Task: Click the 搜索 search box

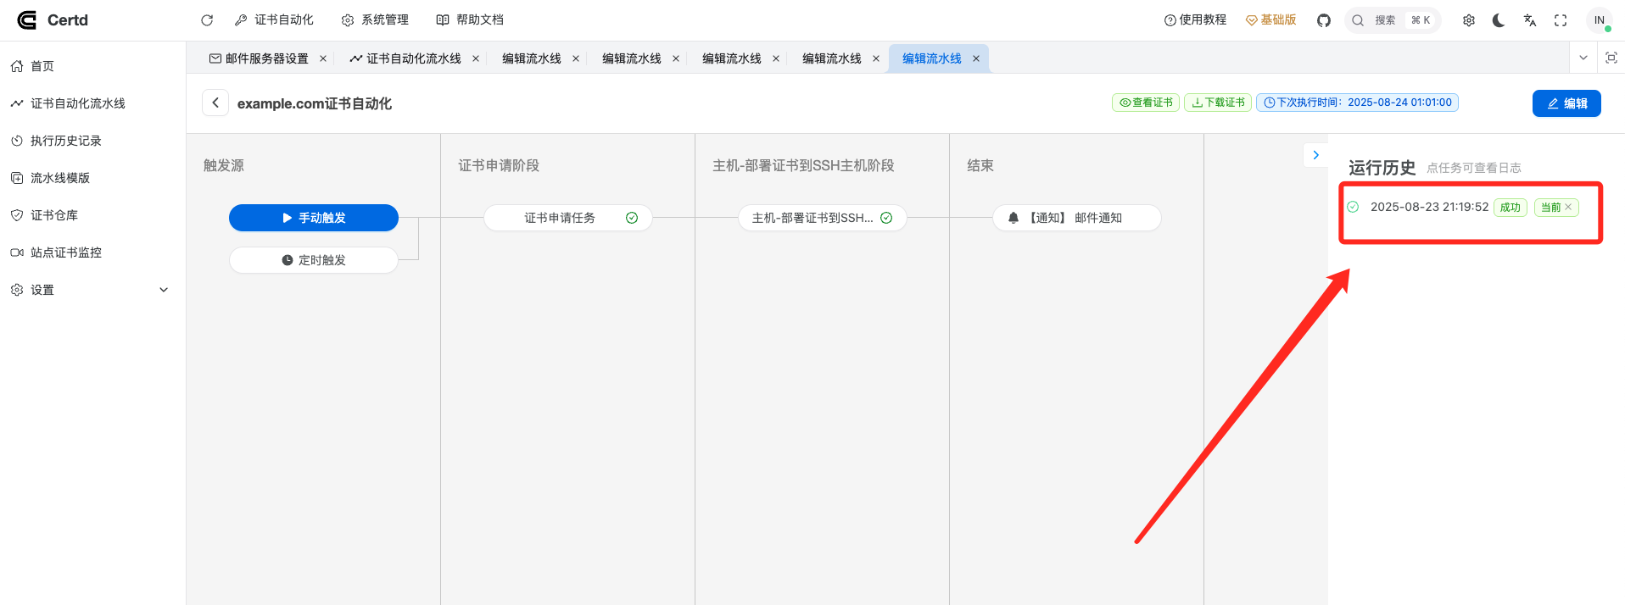Action: 1393,20
